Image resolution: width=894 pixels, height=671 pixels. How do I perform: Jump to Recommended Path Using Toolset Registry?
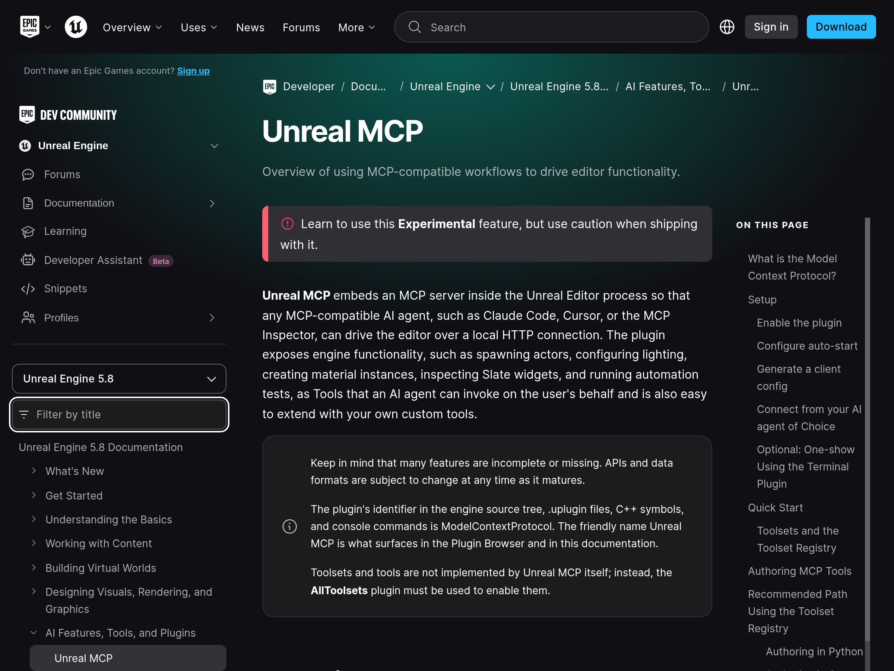(798, 611)
